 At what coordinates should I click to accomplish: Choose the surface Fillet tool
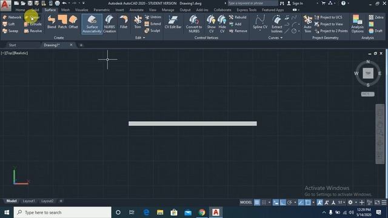(124, 22)
